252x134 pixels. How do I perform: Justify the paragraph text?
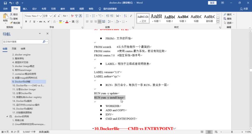[100, 22]
